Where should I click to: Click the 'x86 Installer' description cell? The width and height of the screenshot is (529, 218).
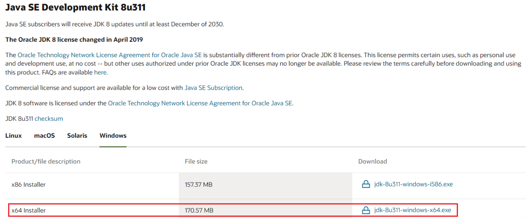(x=92, y=185)
